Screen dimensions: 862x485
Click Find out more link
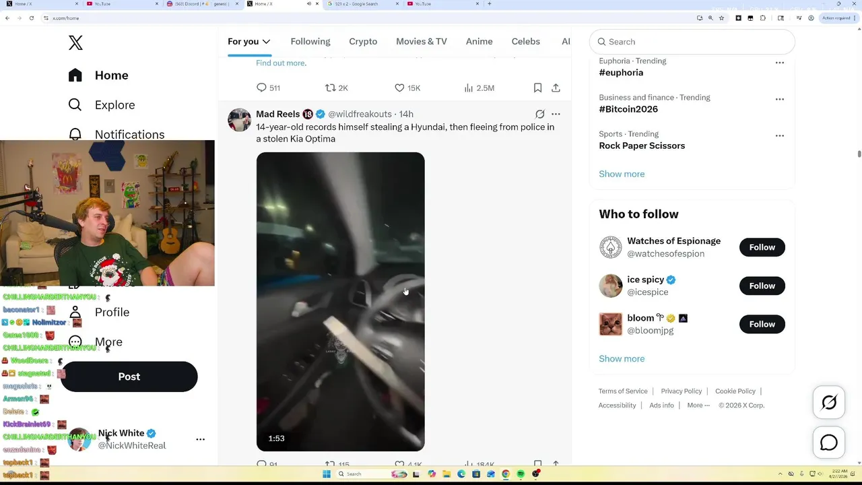coord(281,63)
